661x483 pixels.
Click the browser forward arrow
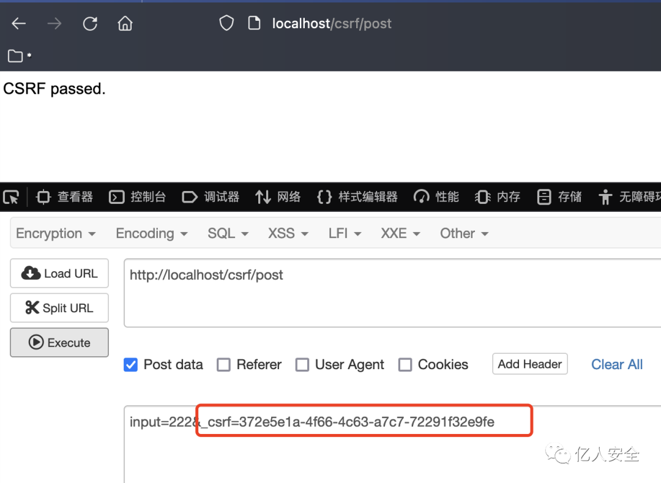pos(54,24)
